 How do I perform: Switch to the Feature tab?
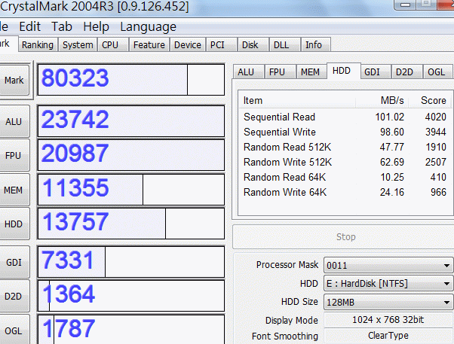point(149,45)
